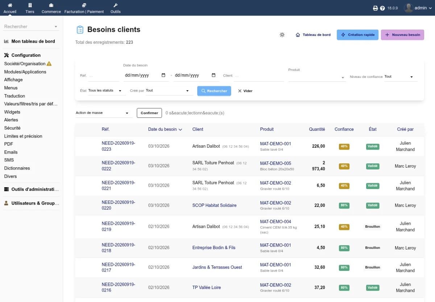Open the Facturation | Paiement menu
This screenshot has width=435, height=302.
pos(84,8)
